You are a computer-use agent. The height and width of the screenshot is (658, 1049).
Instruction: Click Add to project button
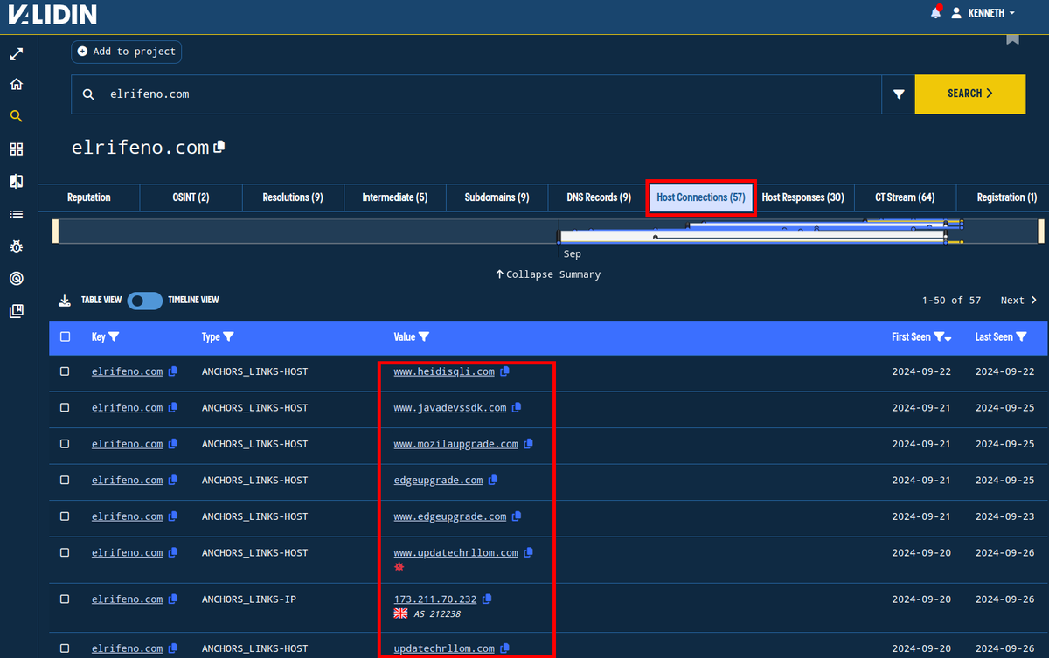pos(126,52)
